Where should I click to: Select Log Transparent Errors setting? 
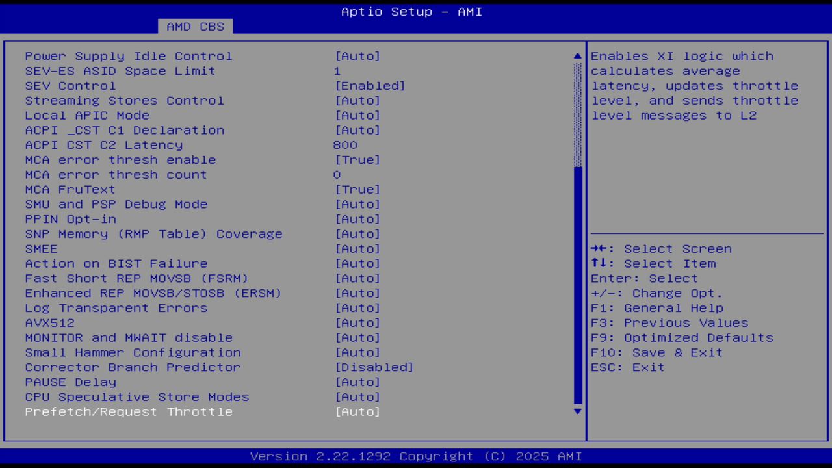[116, 308]
